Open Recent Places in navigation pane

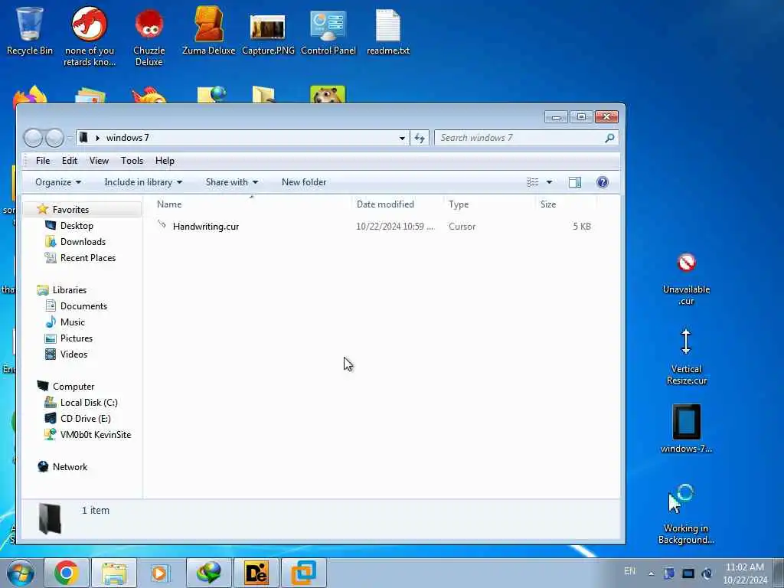tap(87, 257)
